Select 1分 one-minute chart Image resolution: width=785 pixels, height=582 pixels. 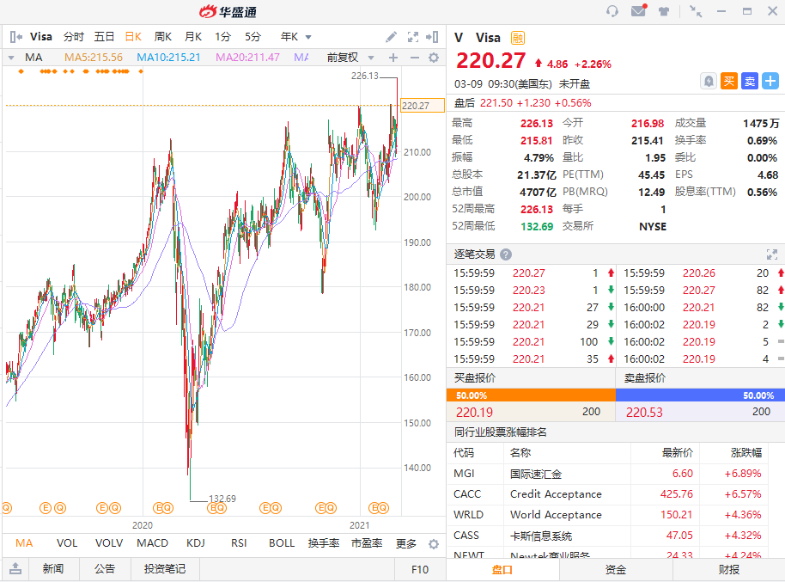(x=222, y=37)
